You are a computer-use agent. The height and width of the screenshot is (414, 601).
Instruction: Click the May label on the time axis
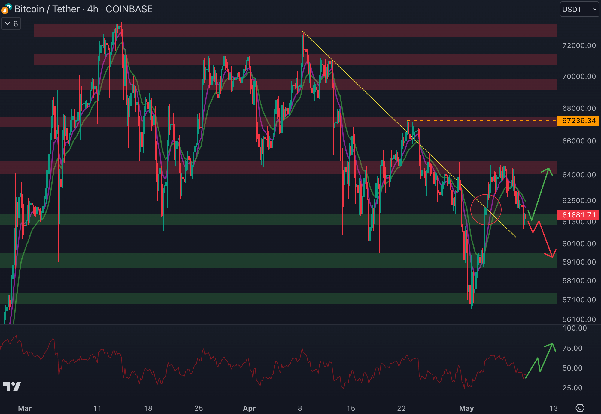click(466, 408)
